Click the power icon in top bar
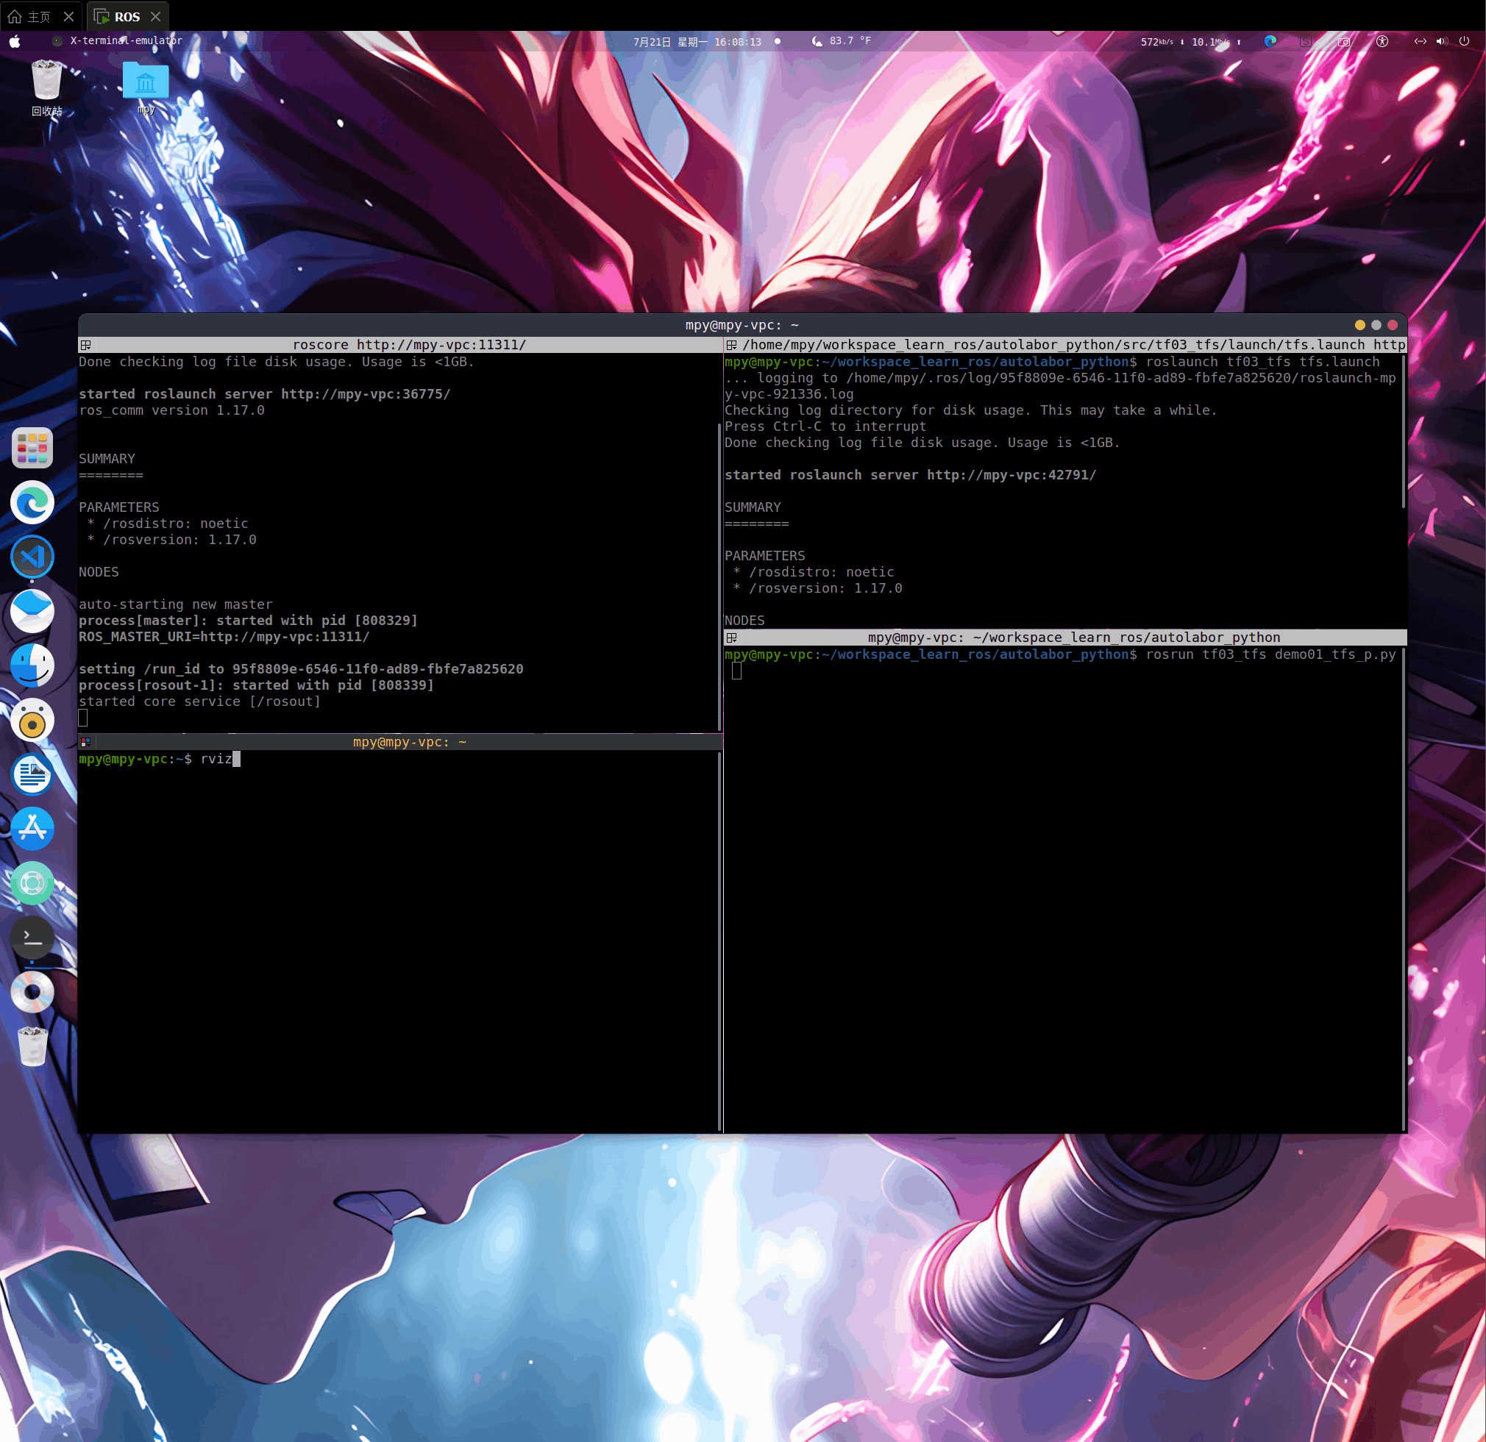 click(1464, 42)
